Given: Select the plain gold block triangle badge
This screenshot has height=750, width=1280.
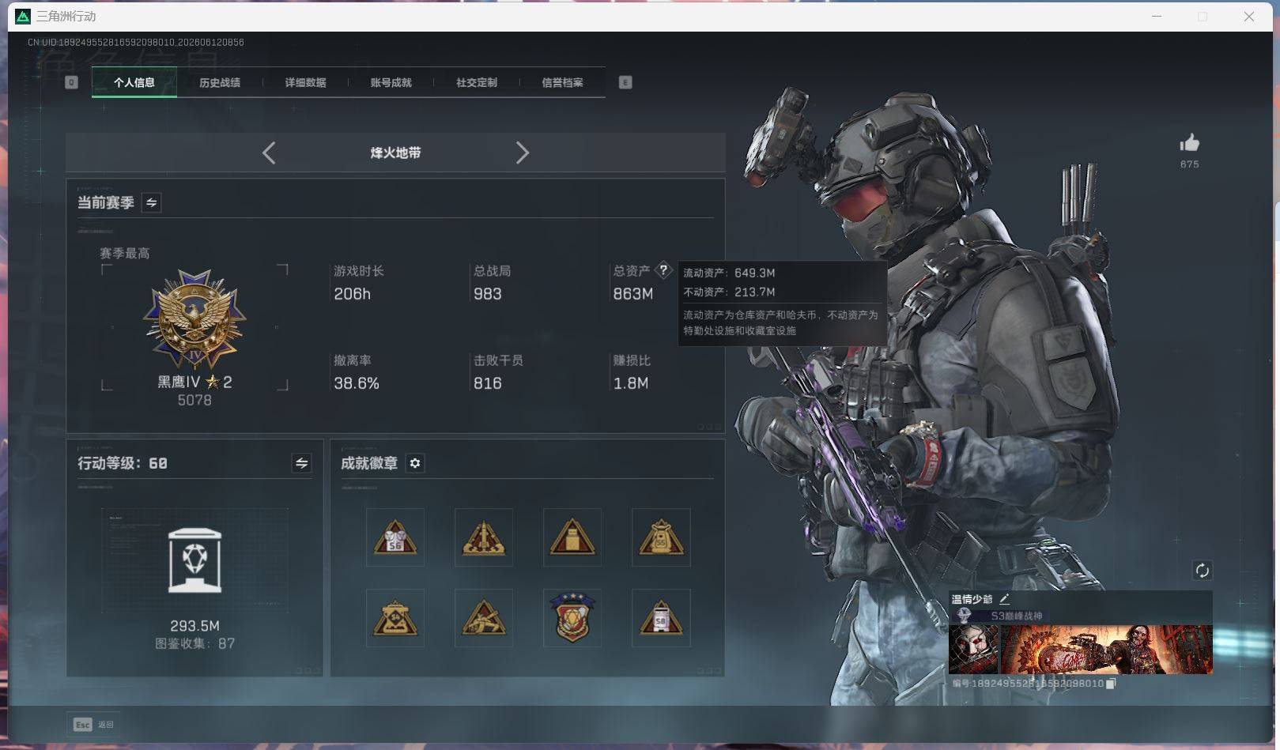Looking at the screenshot, I should coord(572,537).
